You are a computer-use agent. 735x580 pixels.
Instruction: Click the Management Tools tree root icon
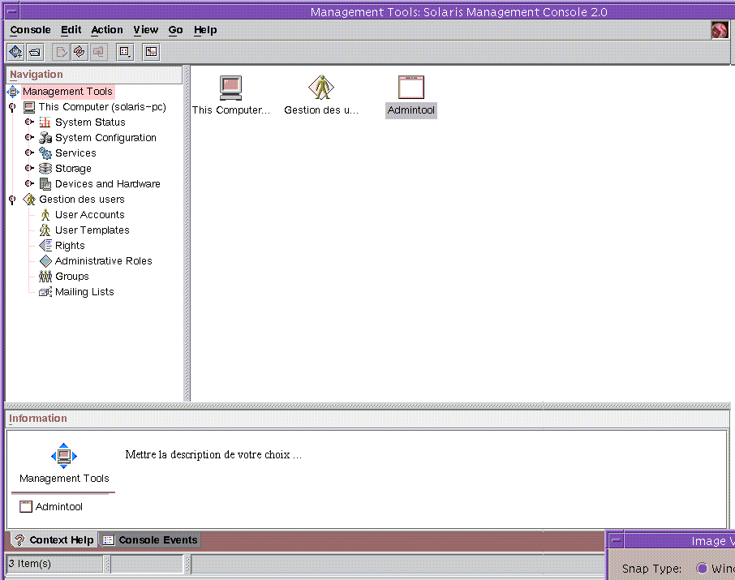[13, 92]
